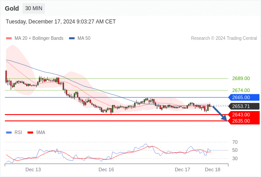Click the blue RSI legend marker
The height and width of the screenshot is (177, 261).
pyautogui.click(x=9, y=133)
